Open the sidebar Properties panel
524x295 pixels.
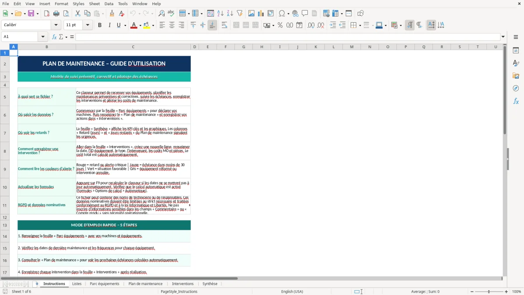[x=516, y=50]
